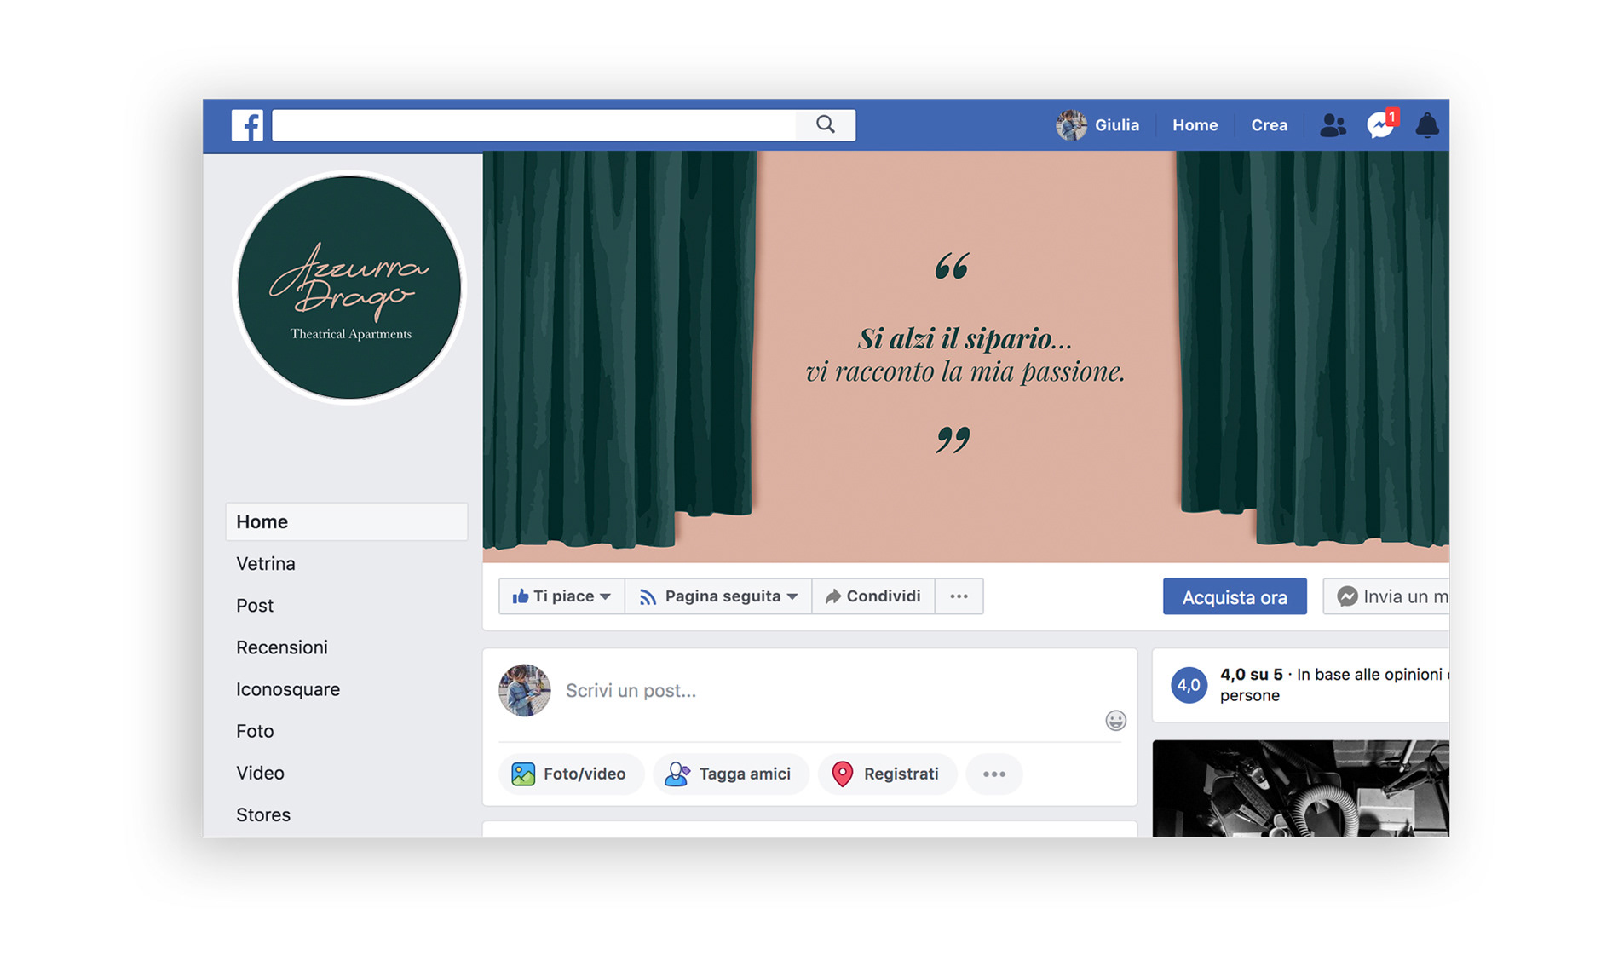Open the notifications bell

pos(1427,125)
